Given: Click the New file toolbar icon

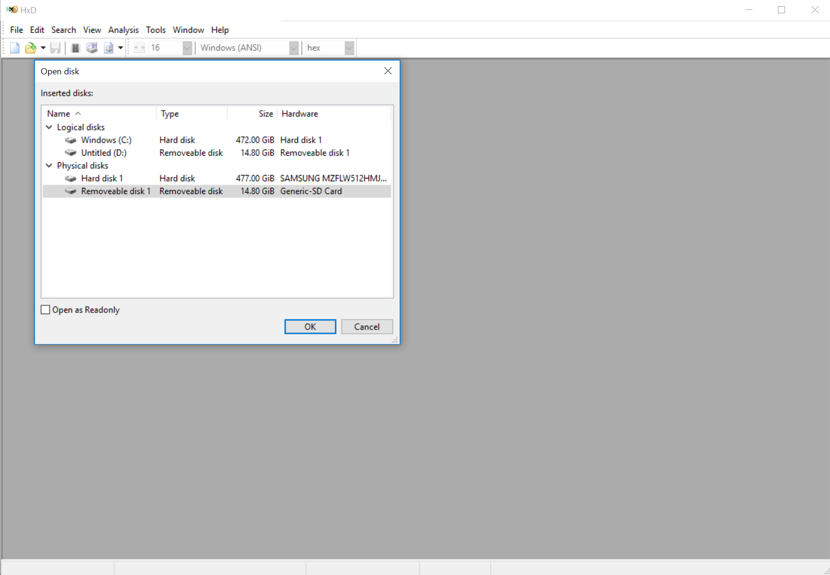Looking at the screenshot, I should click(x=15, y=48).
